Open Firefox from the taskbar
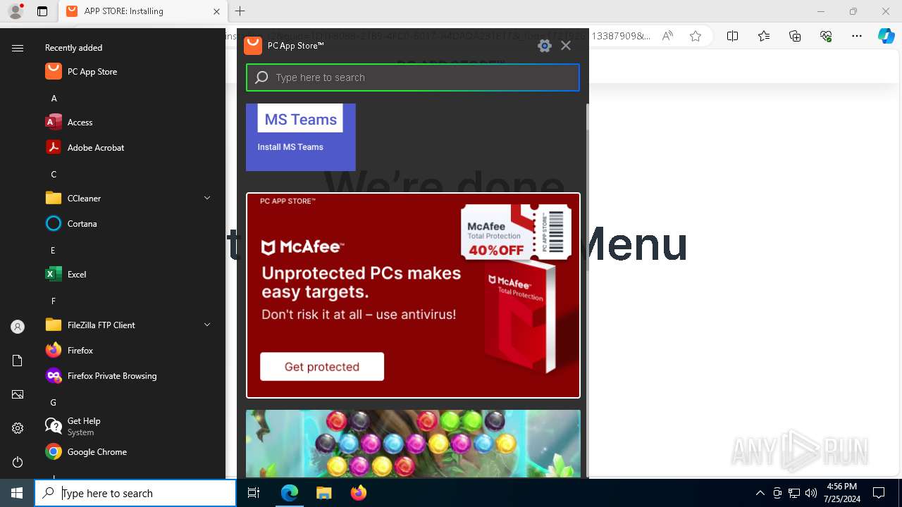902x507 pixels. coord(358,493)
